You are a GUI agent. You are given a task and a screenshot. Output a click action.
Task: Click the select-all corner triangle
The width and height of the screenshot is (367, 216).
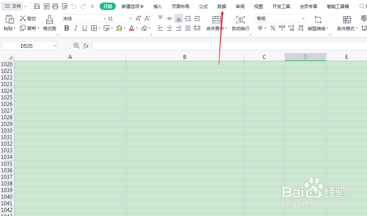(x=10, y=57)
